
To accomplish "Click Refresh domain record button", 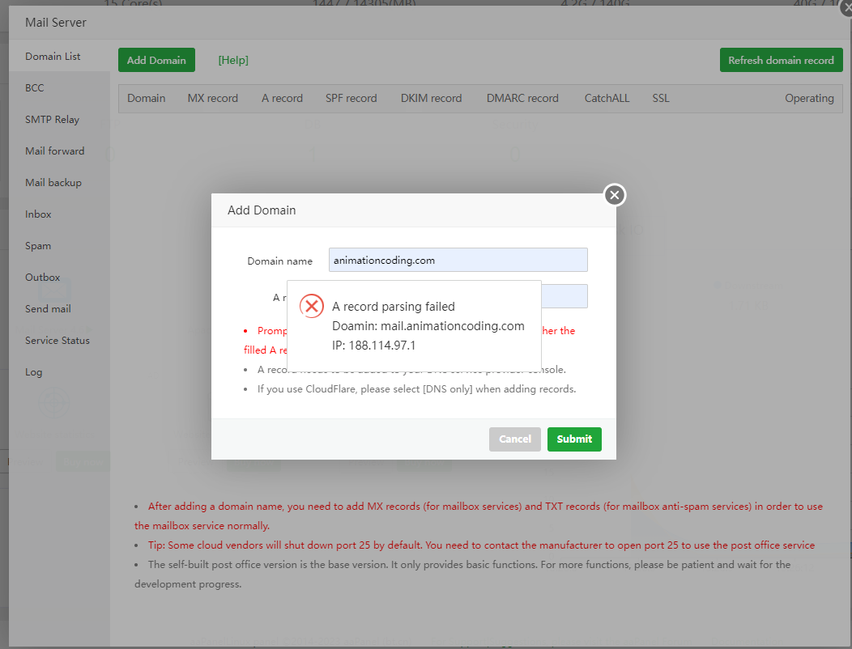I will coord(781,60).
